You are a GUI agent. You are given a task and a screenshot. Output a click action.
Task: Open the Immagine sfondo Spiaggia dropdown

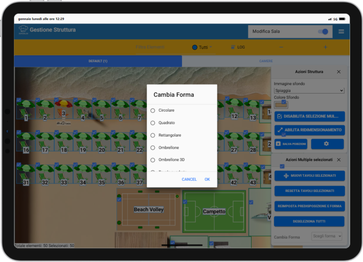pyautogui.click(x=309, y=91)
